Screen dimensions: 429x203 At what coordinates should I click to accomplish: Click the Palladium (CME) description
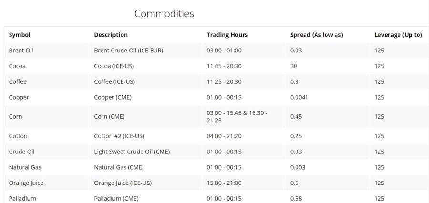[x=116, y=198]
